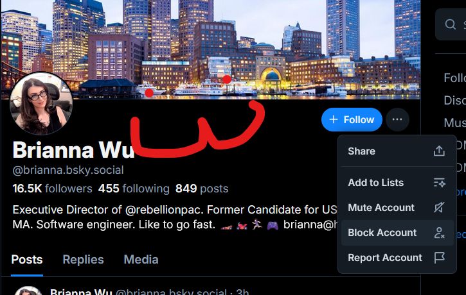Open Brianna Wu's profile avatar photo
Image resolution: width=466 pixels, height=295 pixels.
click(41, 103)
